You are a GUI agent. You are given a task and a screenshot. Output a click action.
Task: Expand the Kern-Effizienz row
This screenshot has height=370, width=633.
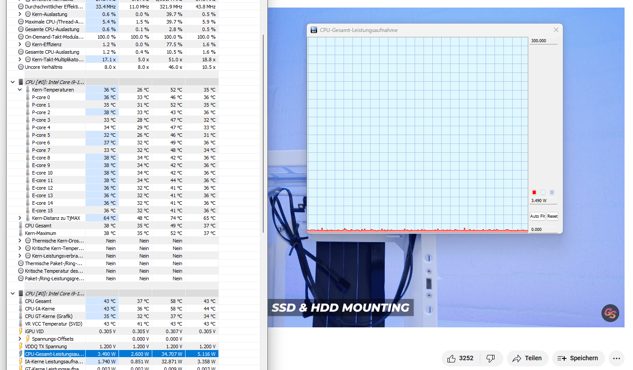(x=20, y=44)
